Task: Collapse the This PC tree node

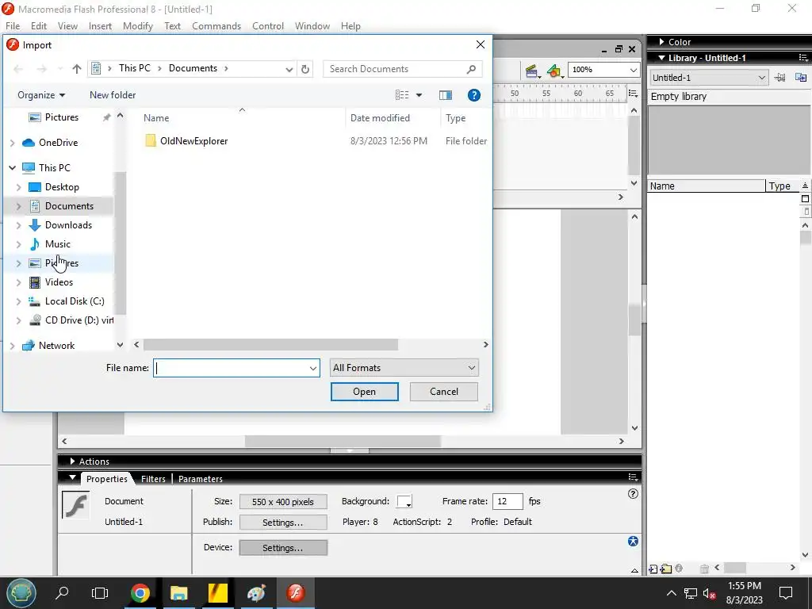Action: pyautogui.click(x=12, y=168)
